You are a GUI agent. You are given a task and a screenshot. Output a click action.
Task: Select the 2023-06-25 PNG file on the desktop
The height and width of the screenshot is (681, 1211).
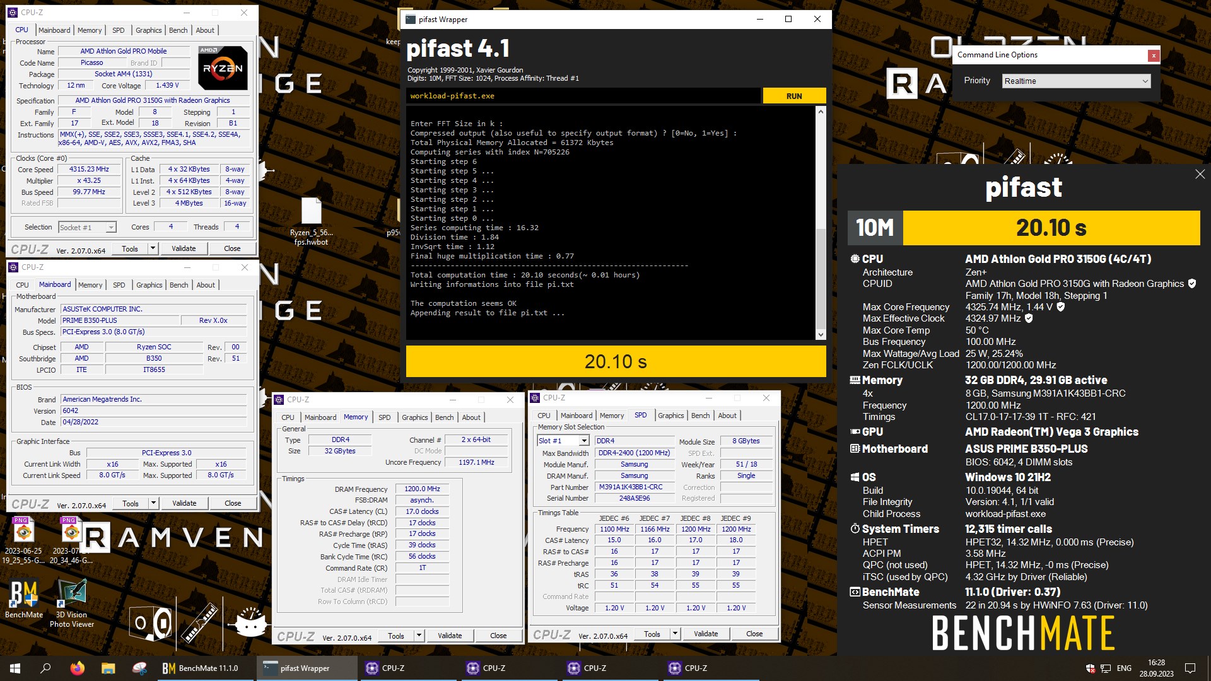pyautogui.click(x=23, y=540)
